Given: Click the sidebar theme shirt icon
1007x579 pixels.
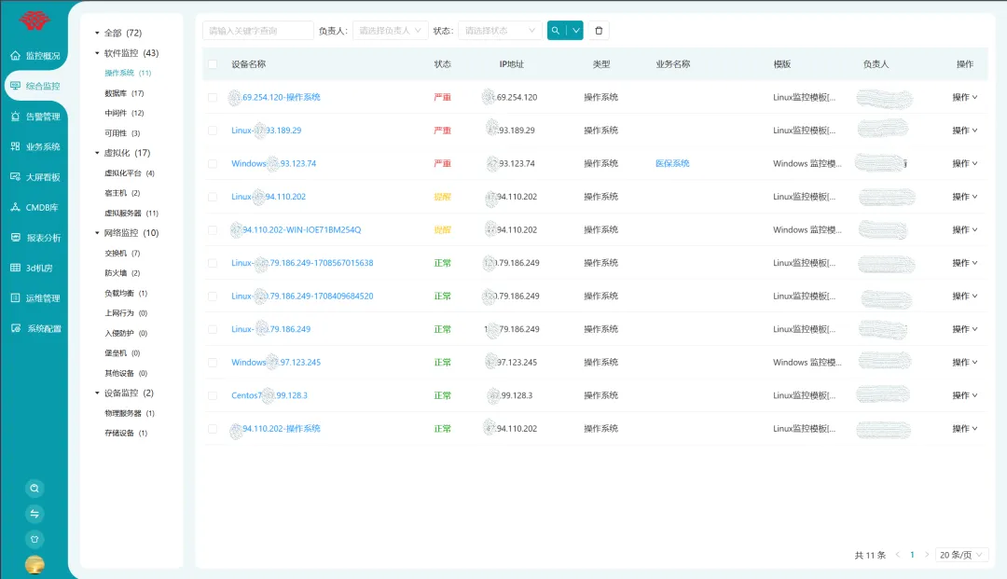Looking at the screenshot, I should [34, 539].
